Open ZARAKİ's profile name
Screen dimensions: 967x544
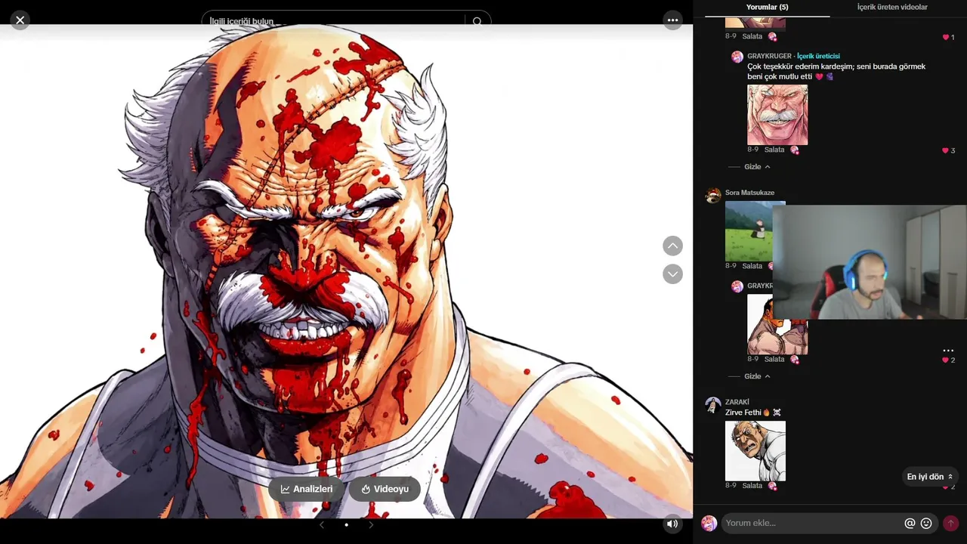737,402
